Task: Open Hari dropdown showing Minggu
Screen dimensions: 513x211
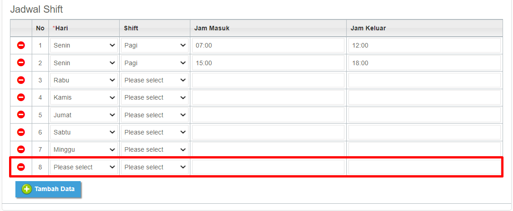Action: (84, 149)
